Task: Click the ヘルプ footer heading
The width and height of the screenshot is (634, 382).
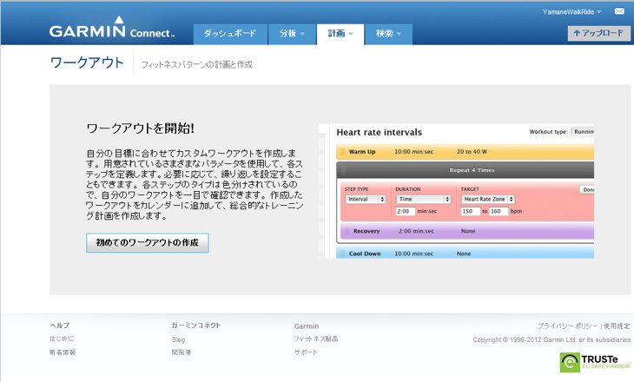Action: pyautogui.click(x=59, y=325)
